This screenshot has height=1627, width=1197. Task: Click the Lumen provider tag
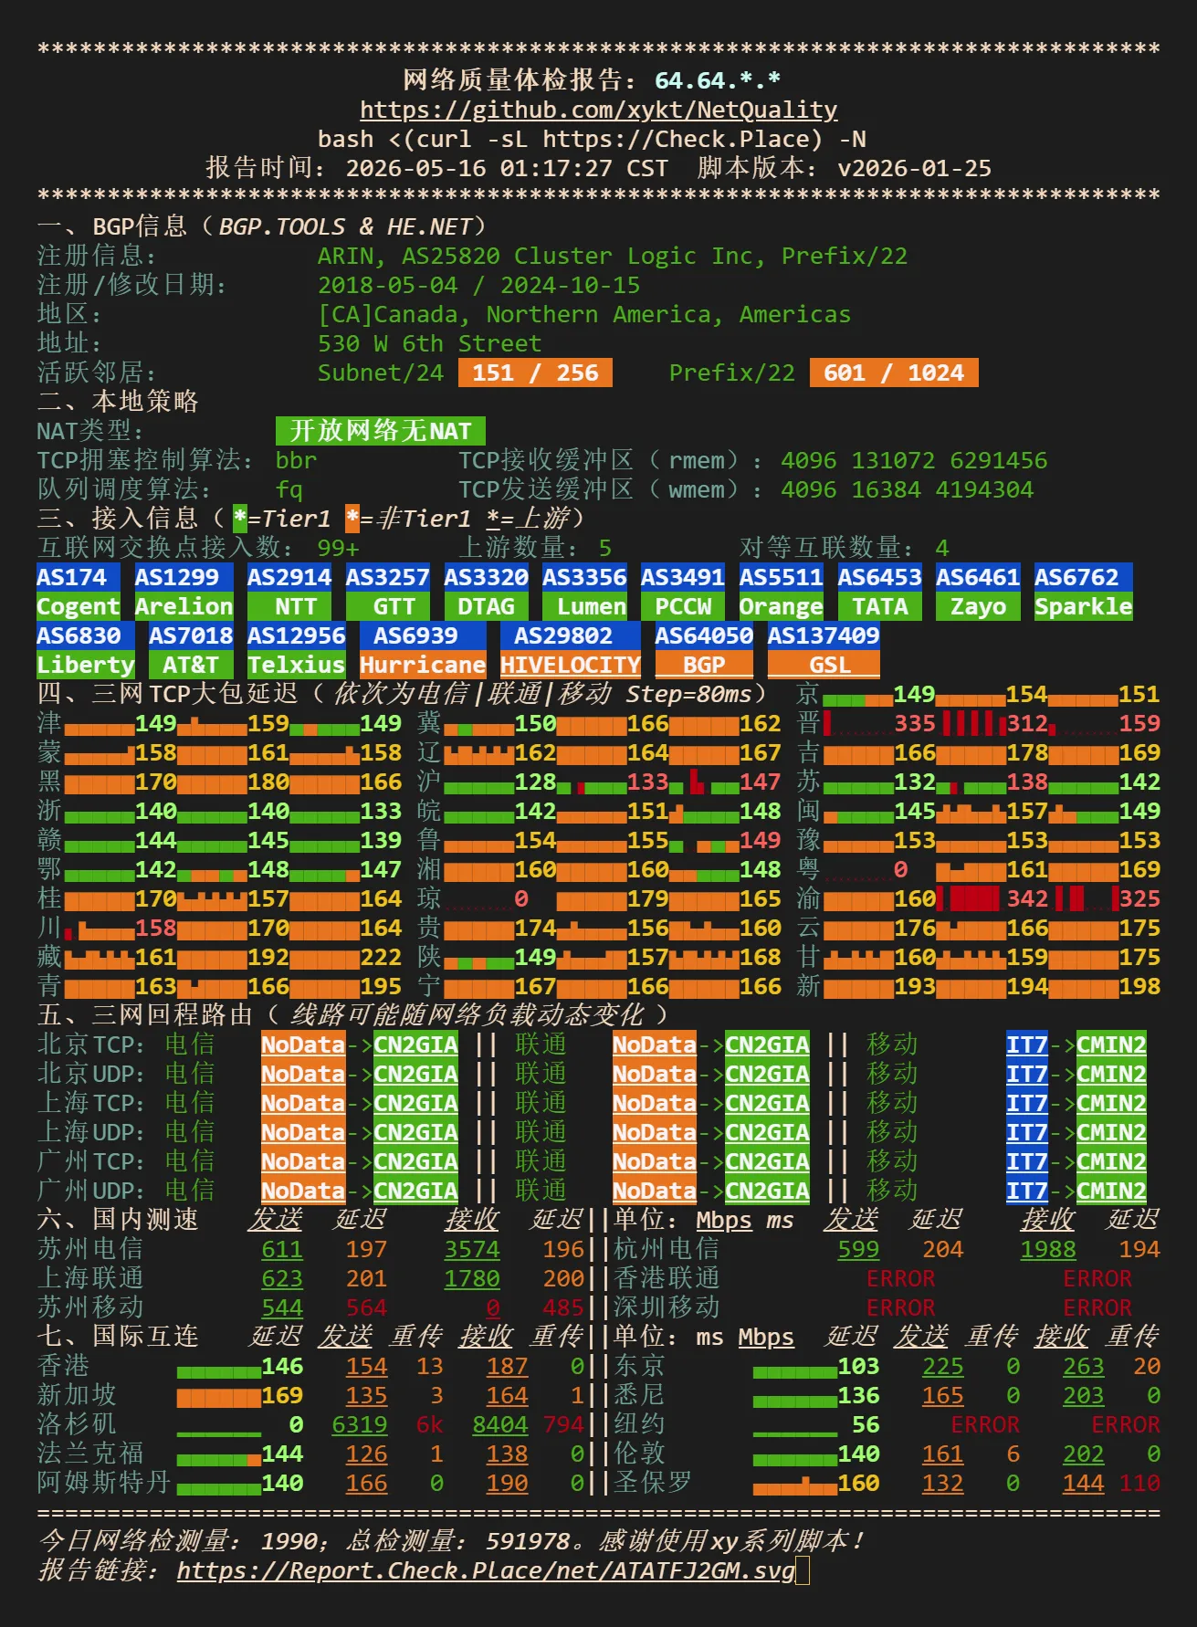click(584, 606)
